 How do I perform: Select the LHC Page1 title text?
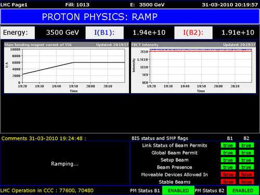(x=14, y=5)
